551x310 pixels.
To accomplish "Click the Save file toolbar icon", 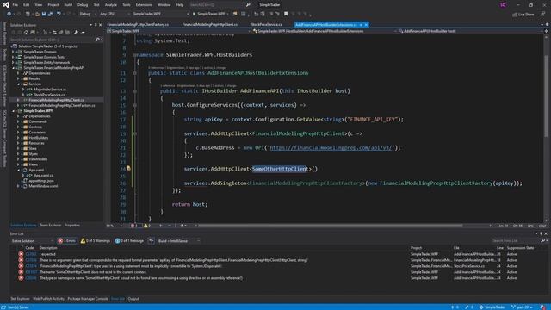I will [x=44, y=14].
